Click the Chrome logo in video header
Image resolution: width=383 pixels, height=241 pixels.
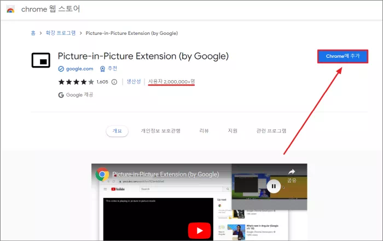[x=102, y=174]
